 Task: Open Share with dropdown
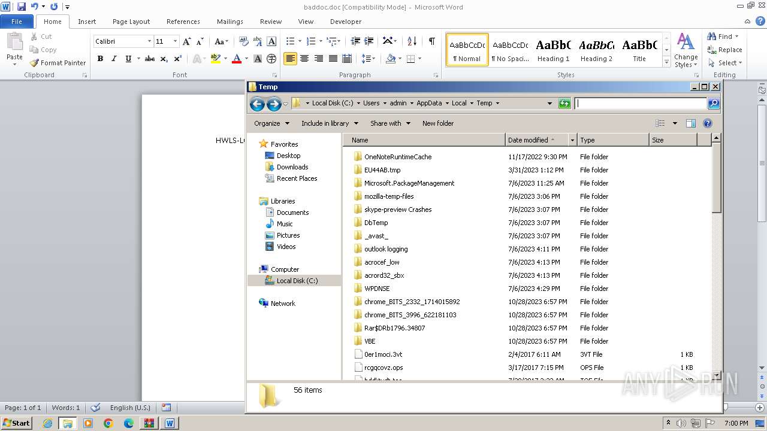[390, 123]
